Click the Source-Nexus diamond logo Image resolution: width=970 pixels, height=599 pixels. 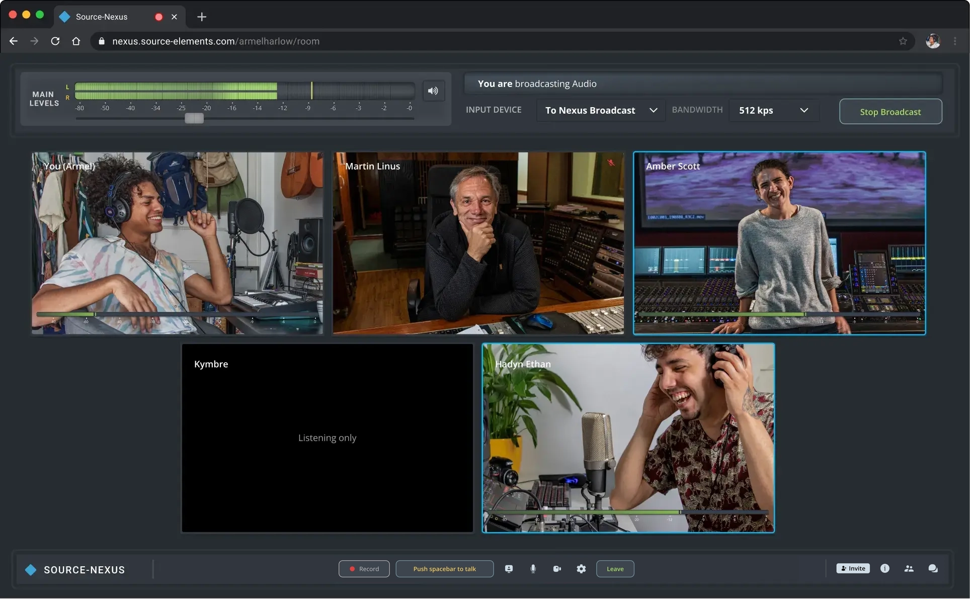[x=31, y=570]
